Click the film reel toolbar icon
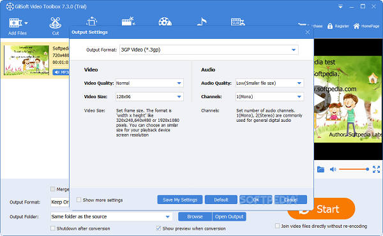The height and width of the screenshot is (236, 383). [165, 22]
